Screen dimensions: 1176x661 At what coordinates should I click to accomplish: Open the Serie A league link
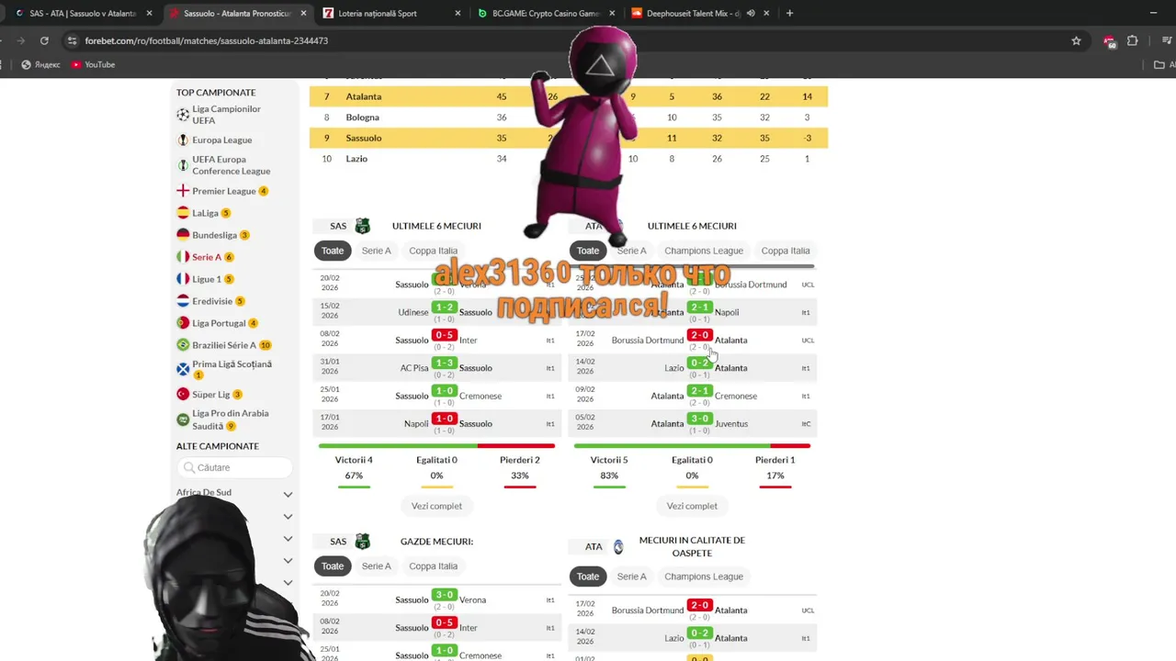[x=207, y=257]
